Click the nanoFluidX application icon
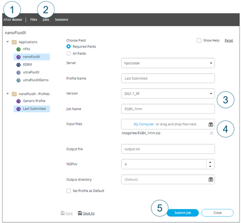This screenshot has width=241, height=223. click(18, 57)
